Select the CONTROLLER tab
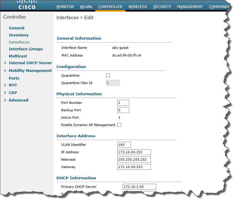Image resolution: width=237 pixels, height=203 pixels. 110,7
